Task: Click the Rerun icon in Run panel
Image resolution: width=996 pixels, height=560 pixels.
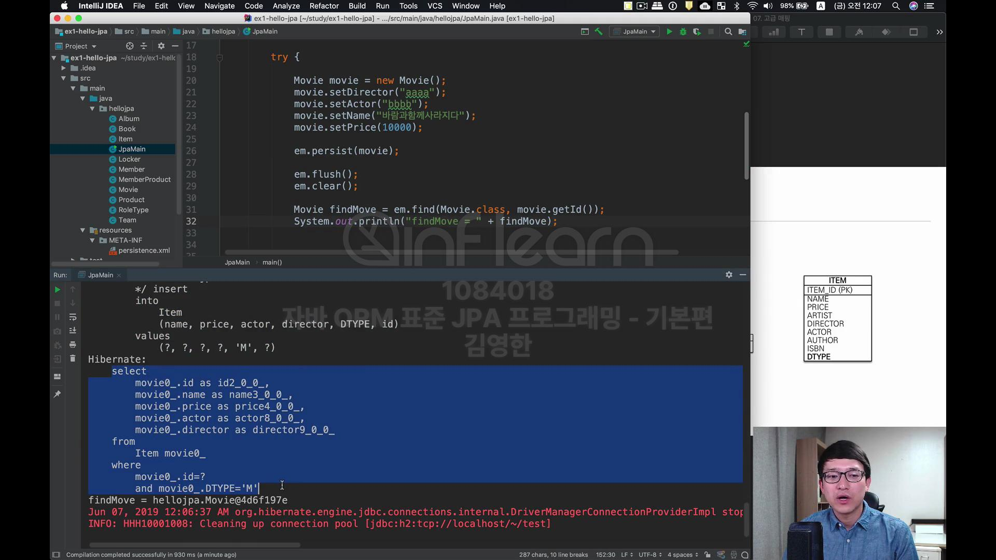Action: click(58, 289)
